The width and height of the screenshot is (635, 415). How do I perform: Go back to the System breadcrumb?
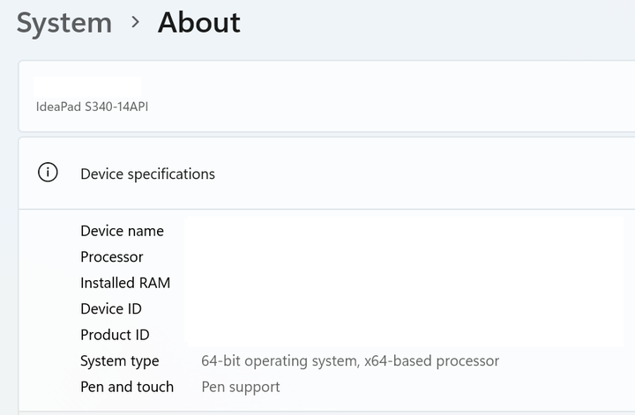(63, 23)
